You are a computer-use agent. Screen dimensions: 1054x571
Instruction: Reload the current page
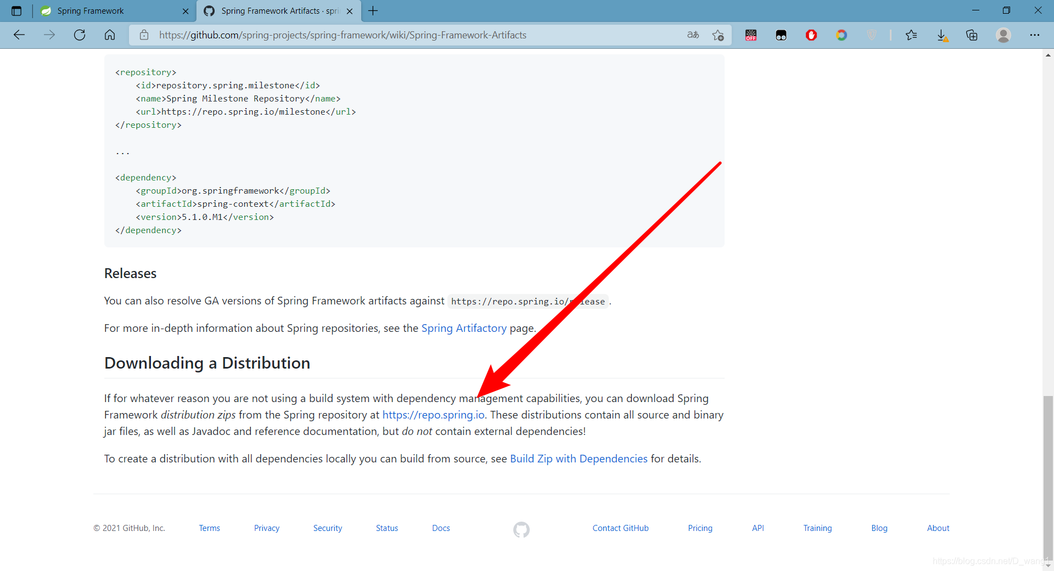coord(80,35)
